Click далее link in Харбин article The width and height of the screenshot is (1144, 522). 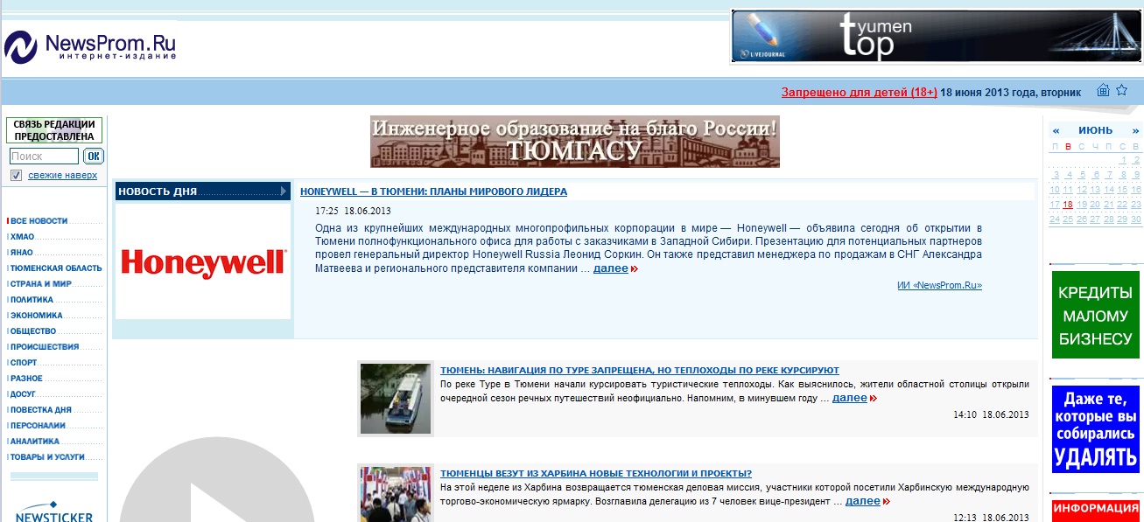point(862,501)
